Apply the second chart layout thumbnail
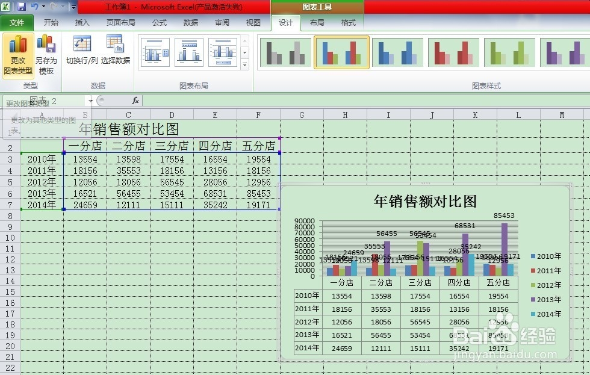 click(189, 52)
